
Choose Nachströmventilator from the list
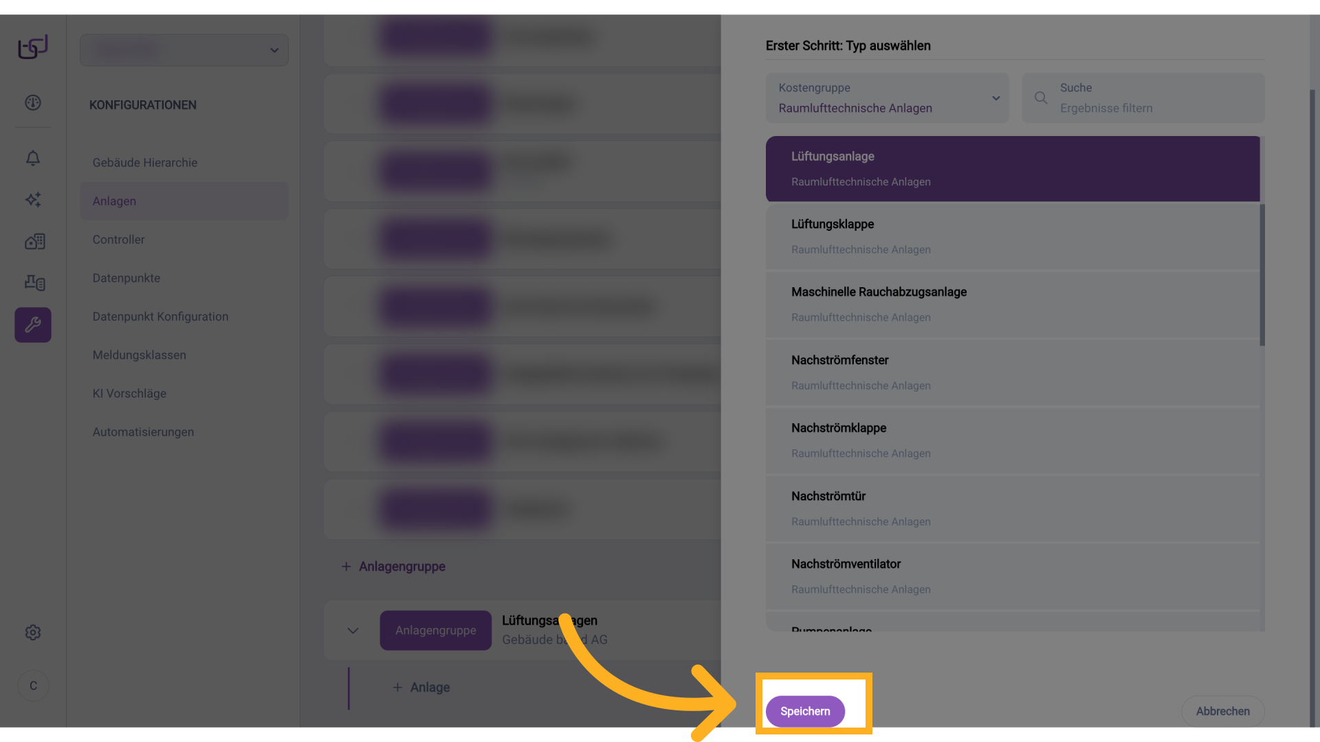(x=1012, y=576)
